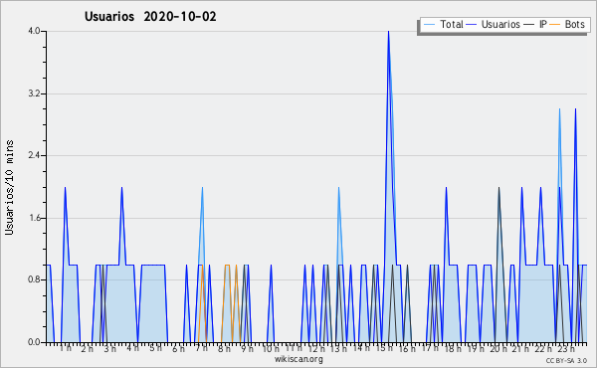The width and height of the screenshot is (597, 368).
Task: Click the y-axis value 0.0
Action: pyautogui.click(x=34, y=342)
